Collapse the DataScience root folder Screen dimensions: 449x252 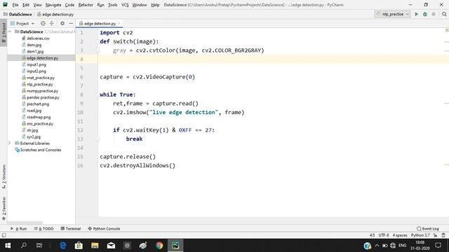pyautogui.click(x=10, y=31)
